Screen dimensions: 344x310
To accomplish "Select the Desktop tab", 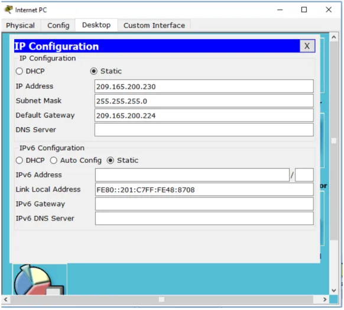I will point(96,25).
